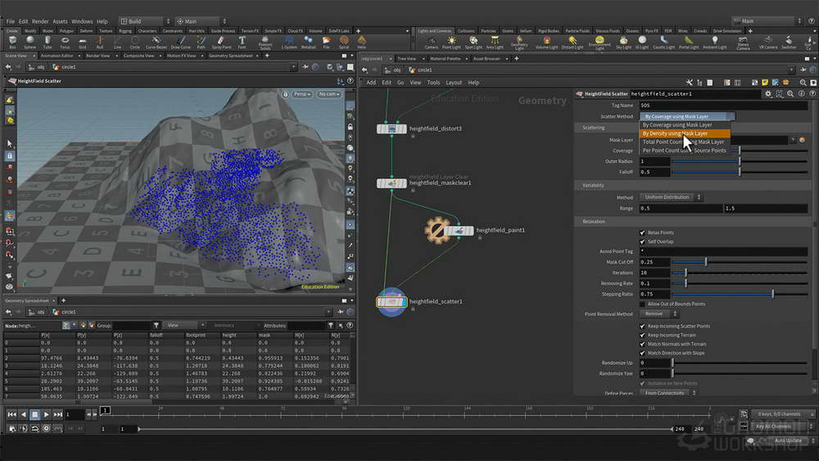Open the Render menu

(x=40, y=21)
